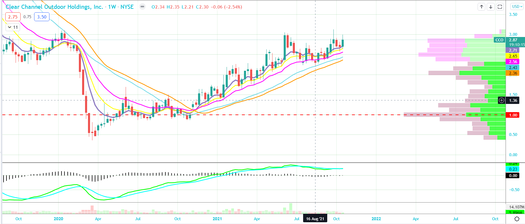Click the 16 Aug '21 date marker
525x224 pixels.
tap(315, 219)
